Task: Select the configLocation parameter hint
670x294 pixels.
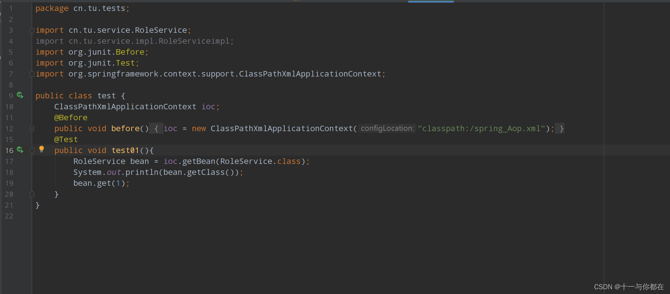Action: tap(387, 129)
